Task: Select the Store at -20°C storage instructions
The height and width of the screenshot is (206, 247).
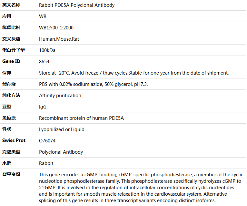Action: (x=134, y=73)
